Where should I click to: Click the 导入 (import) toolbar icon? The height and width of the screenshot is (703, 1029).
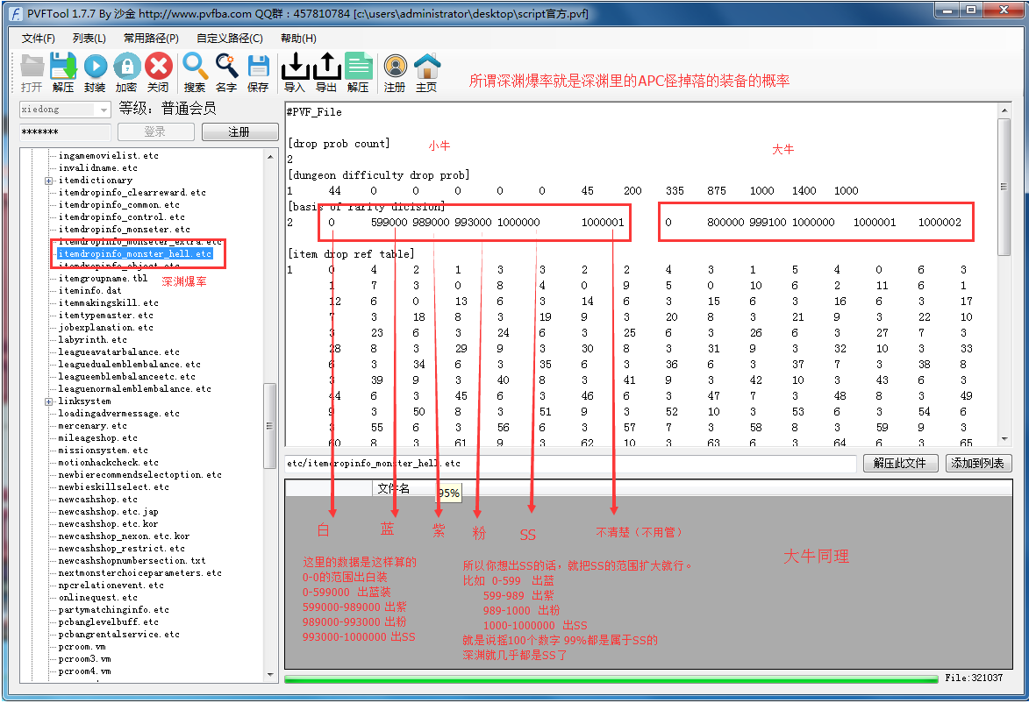pyautogui.click(x=295, y=71)
